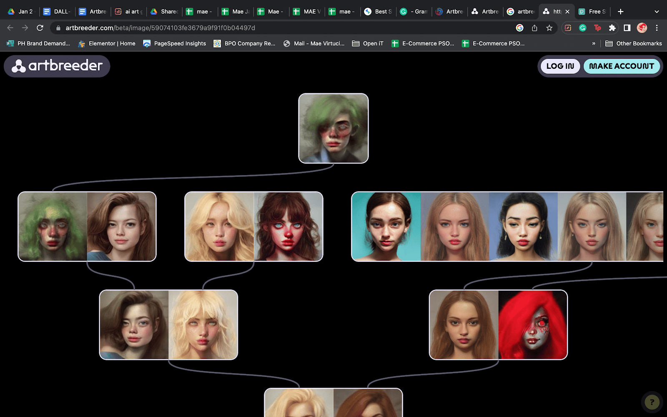
Task: Switch to the Best S tab
Action: pyautogui.click(x=379, y=12)
